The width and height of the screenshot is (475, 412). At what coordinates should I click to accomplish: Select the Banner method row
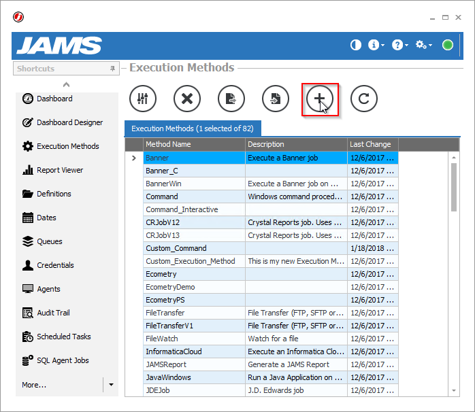pyautogui.click(x=271, y=158)
